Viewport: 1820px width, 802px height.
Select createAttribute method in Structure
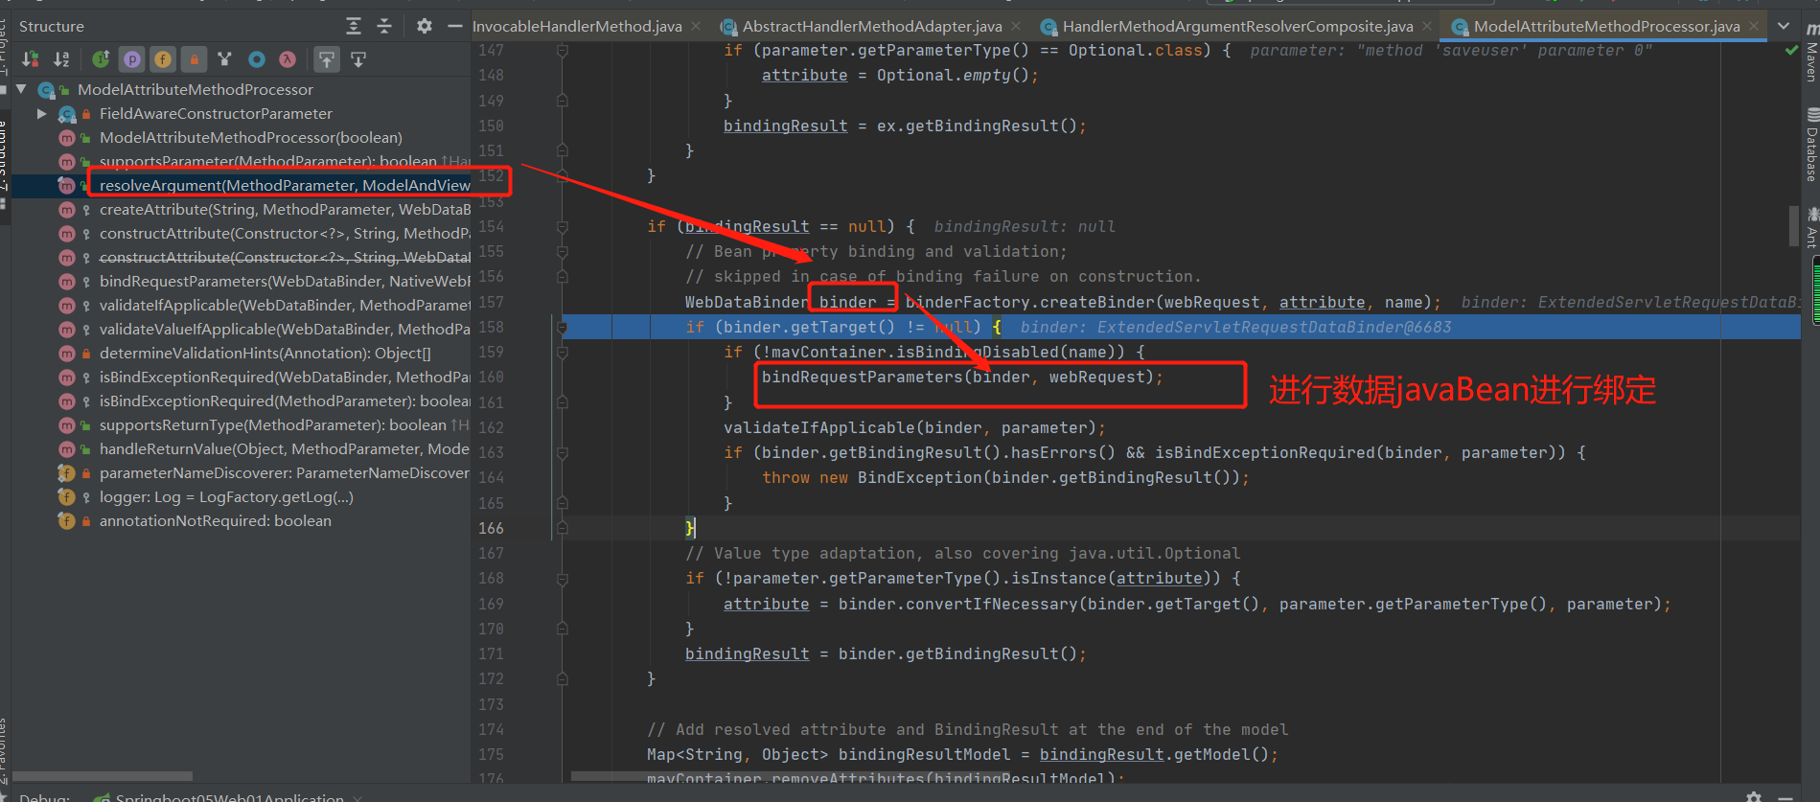[x=285, y=209]
